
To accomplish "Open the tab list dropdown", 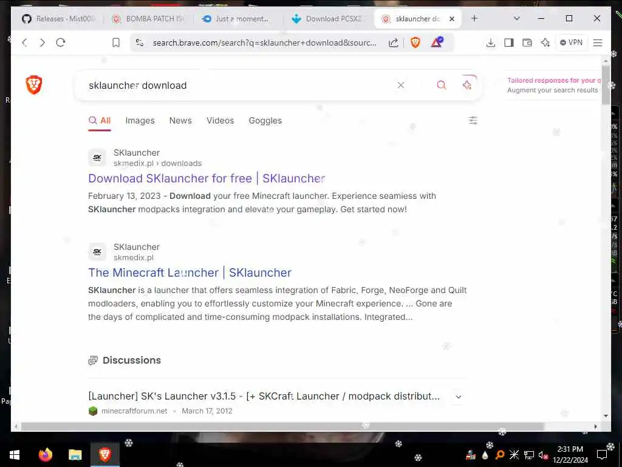I will click(516, 18).
